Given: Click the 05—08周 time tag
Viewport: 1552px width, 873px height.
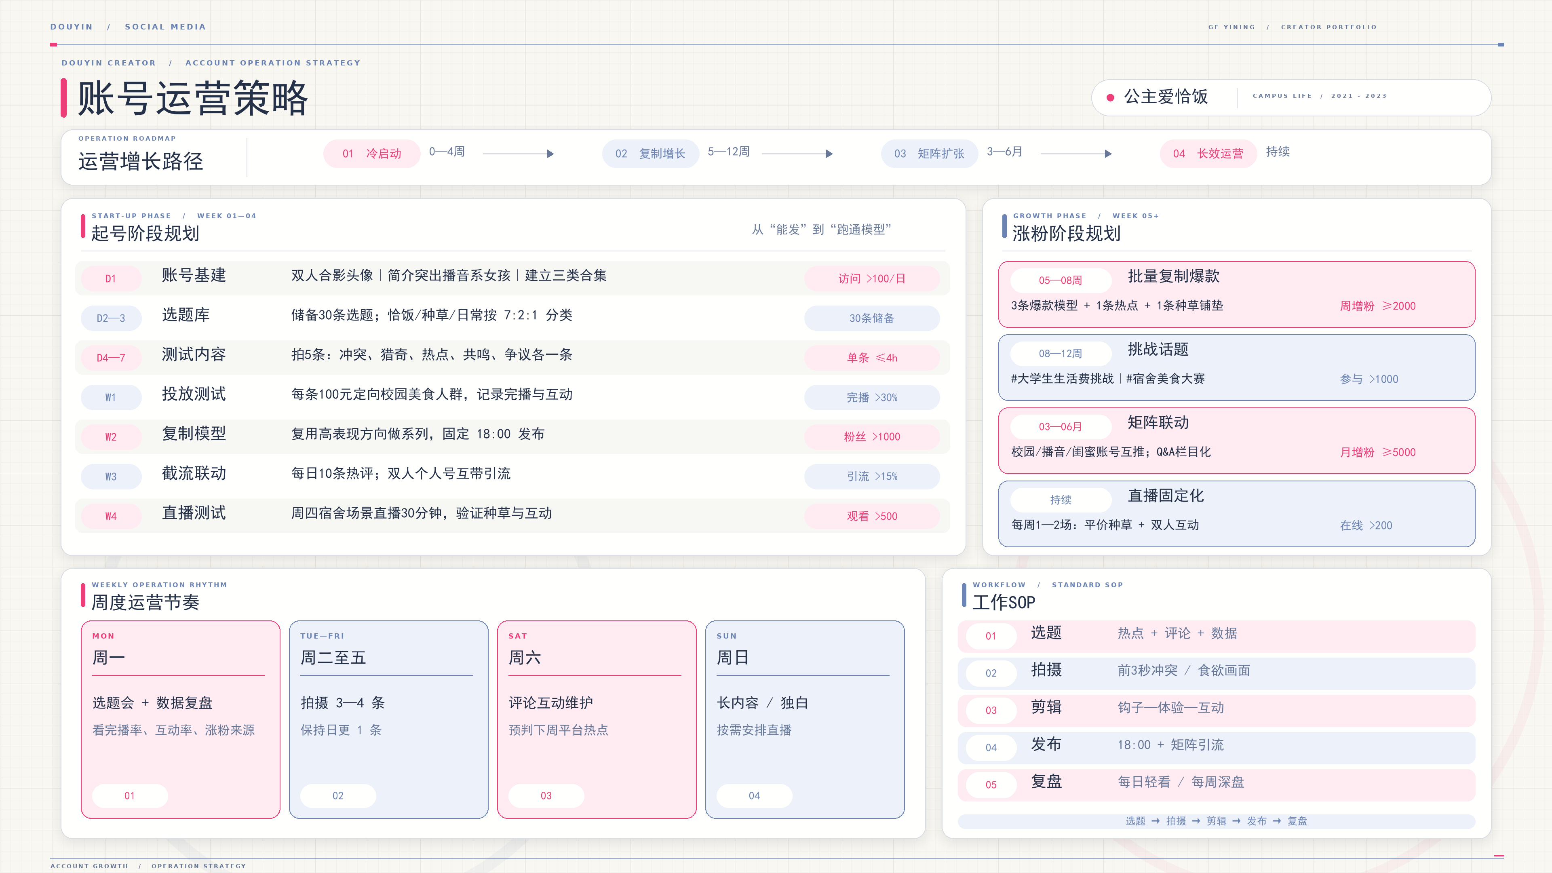Looking at the screenshot, I should tap(1061, 280).
